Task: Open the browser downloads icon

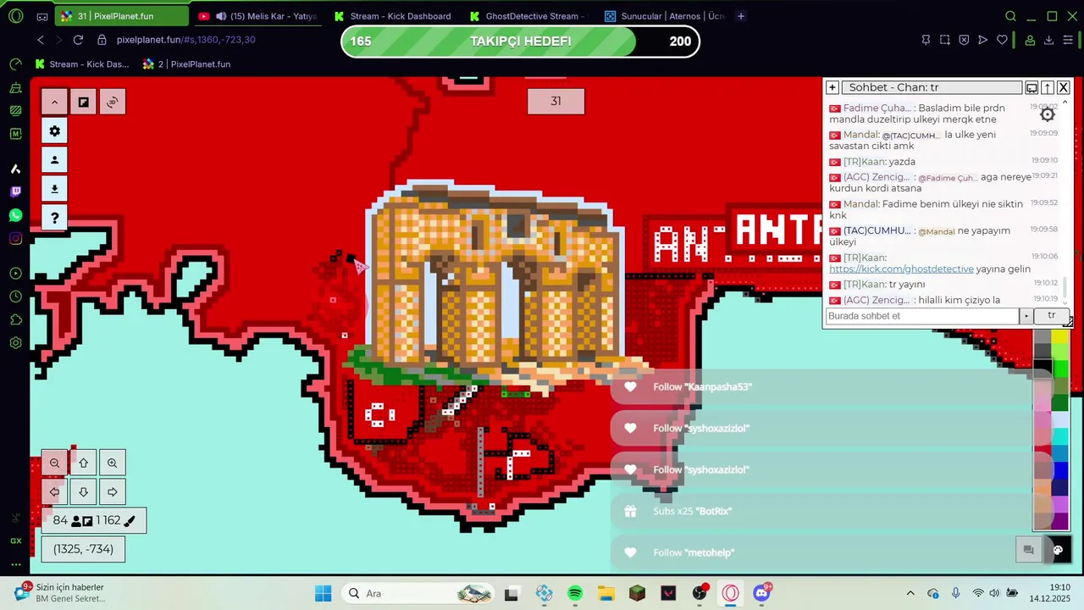Action: point(1048,40)
